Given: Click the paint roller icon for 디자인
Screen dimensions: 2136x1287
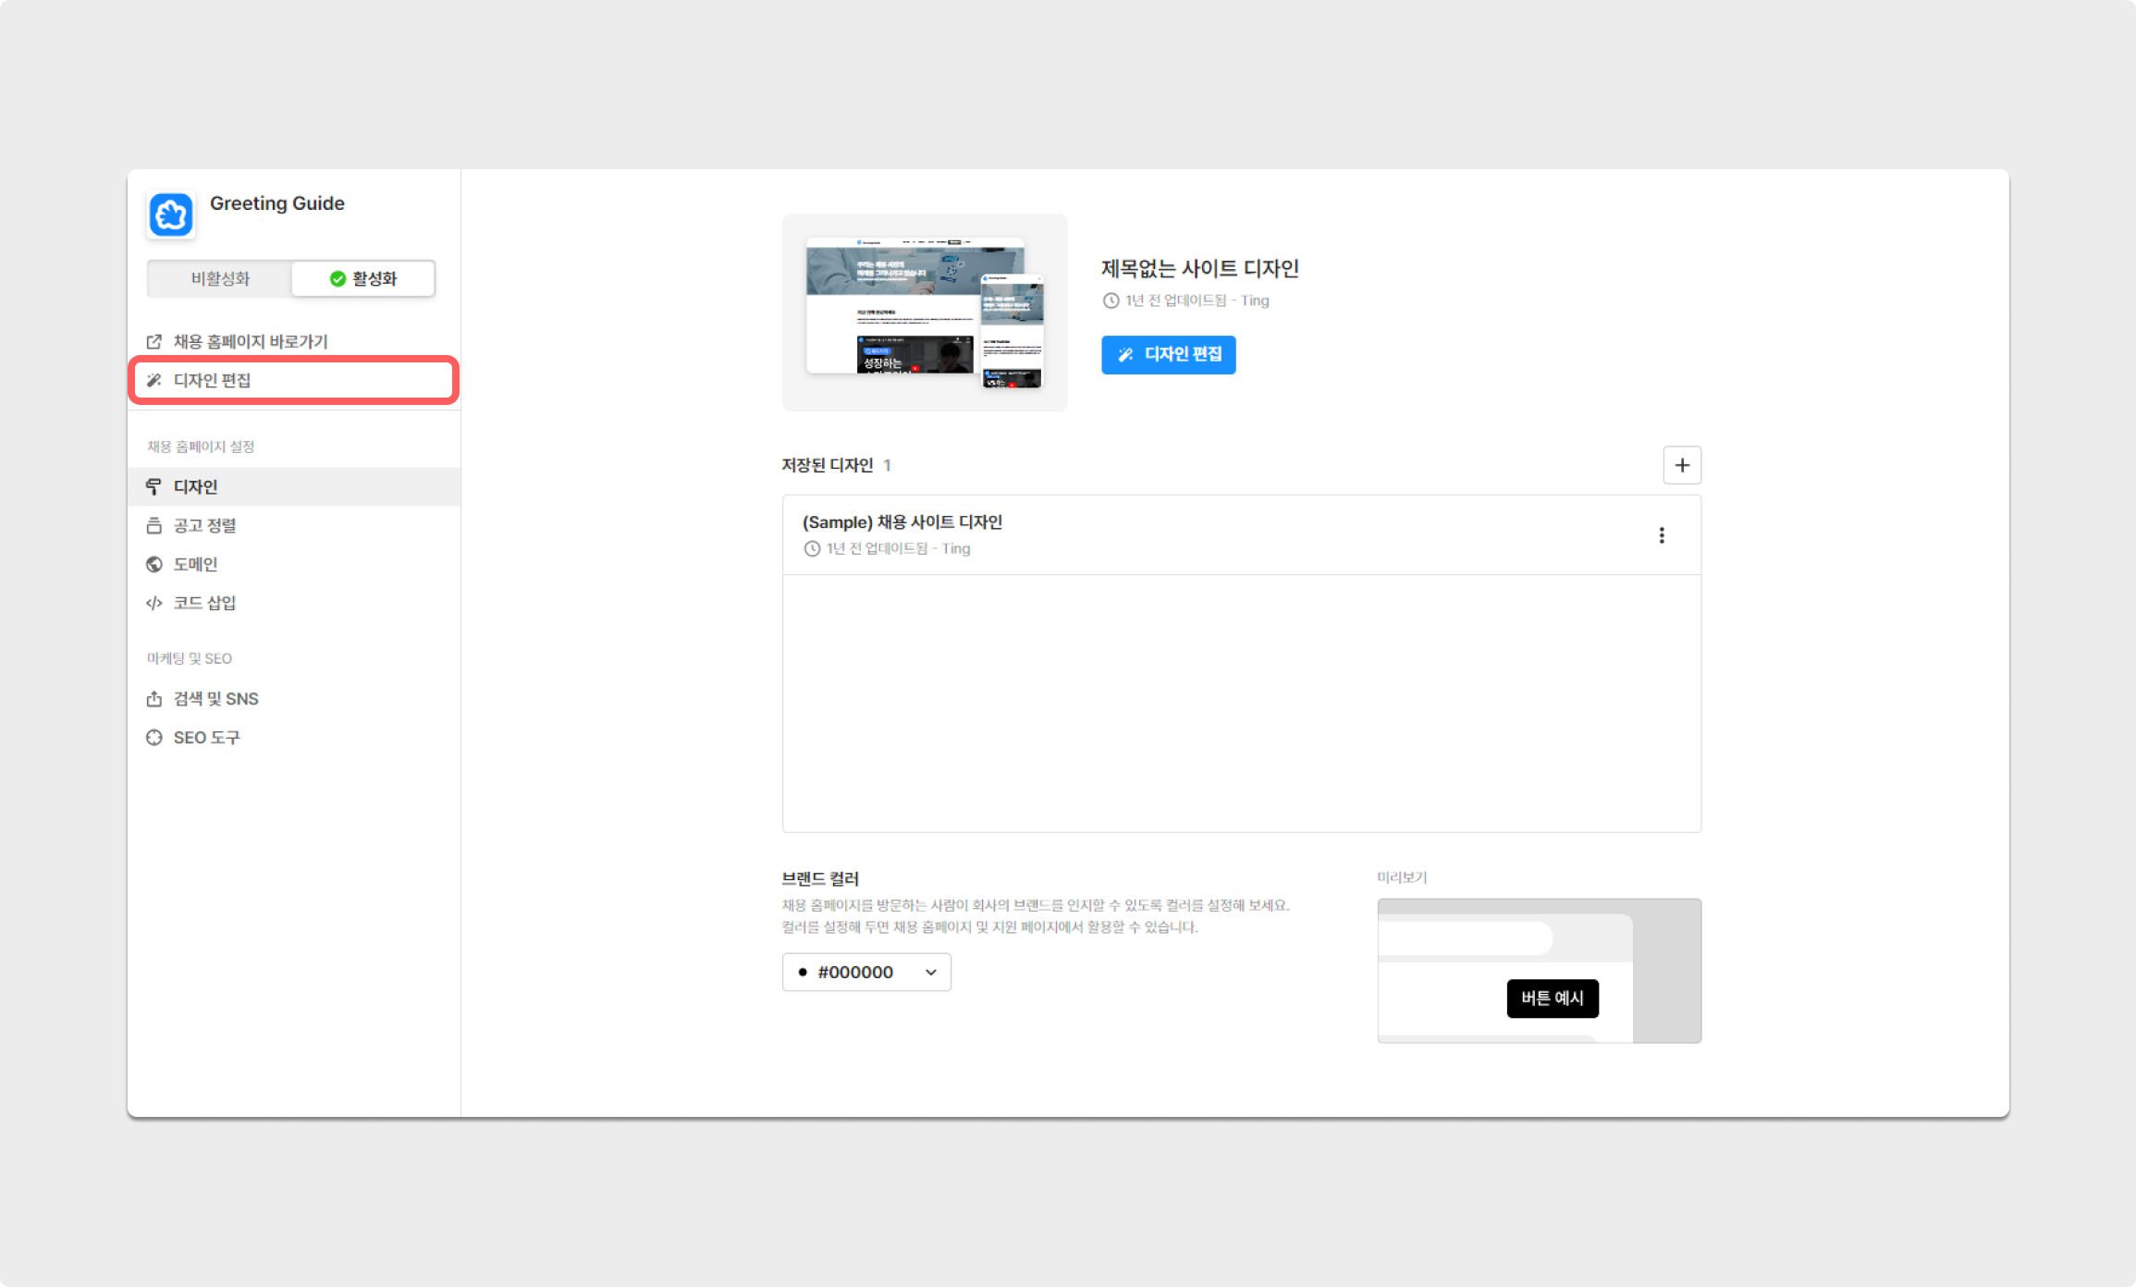Looking at the screenshot, I should (154, 486).
